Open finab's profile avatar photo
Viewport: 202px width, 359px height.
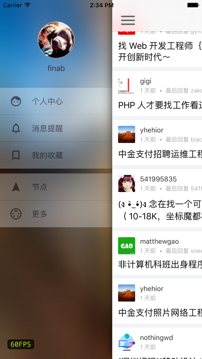point(56,40)
